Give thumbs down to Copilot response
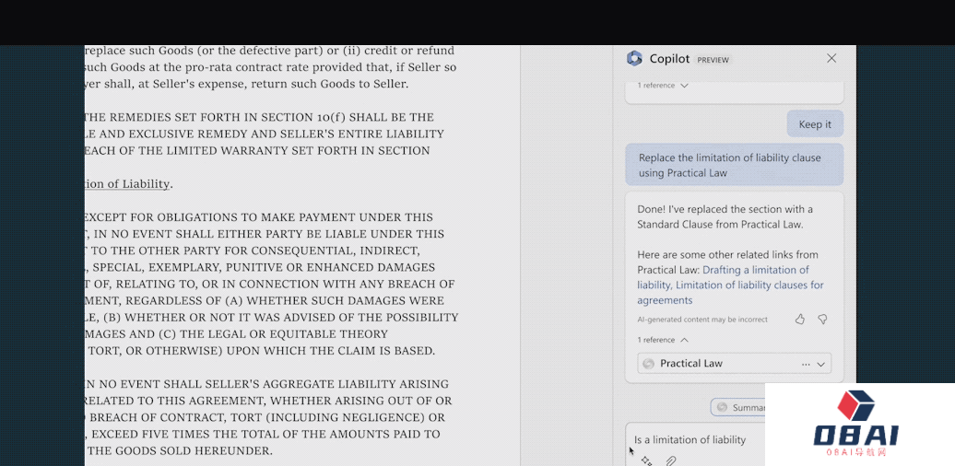 tap(822, 320)
